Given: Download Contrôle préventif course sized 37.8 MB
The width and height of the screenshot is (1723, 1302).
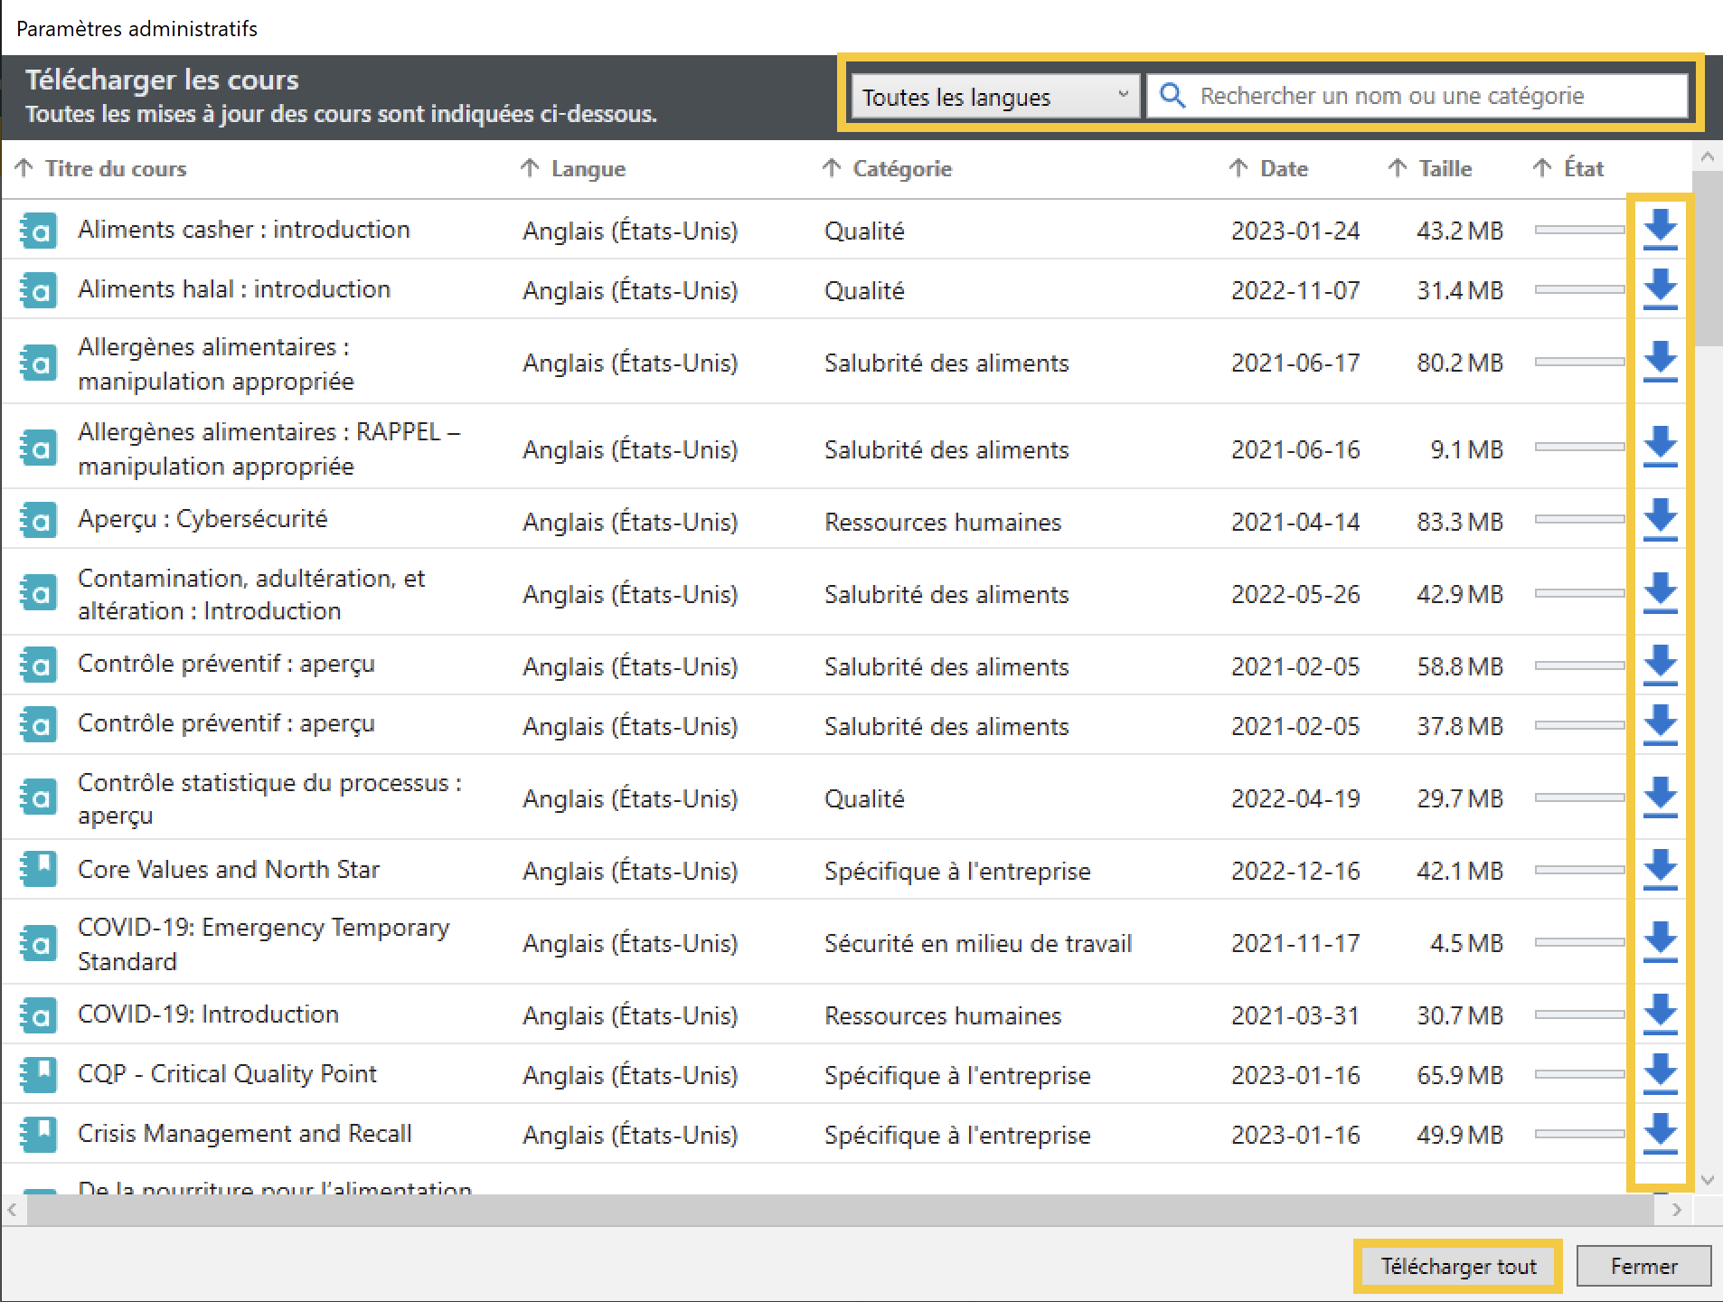Looking at the screenshot, I should point(1660,725).
